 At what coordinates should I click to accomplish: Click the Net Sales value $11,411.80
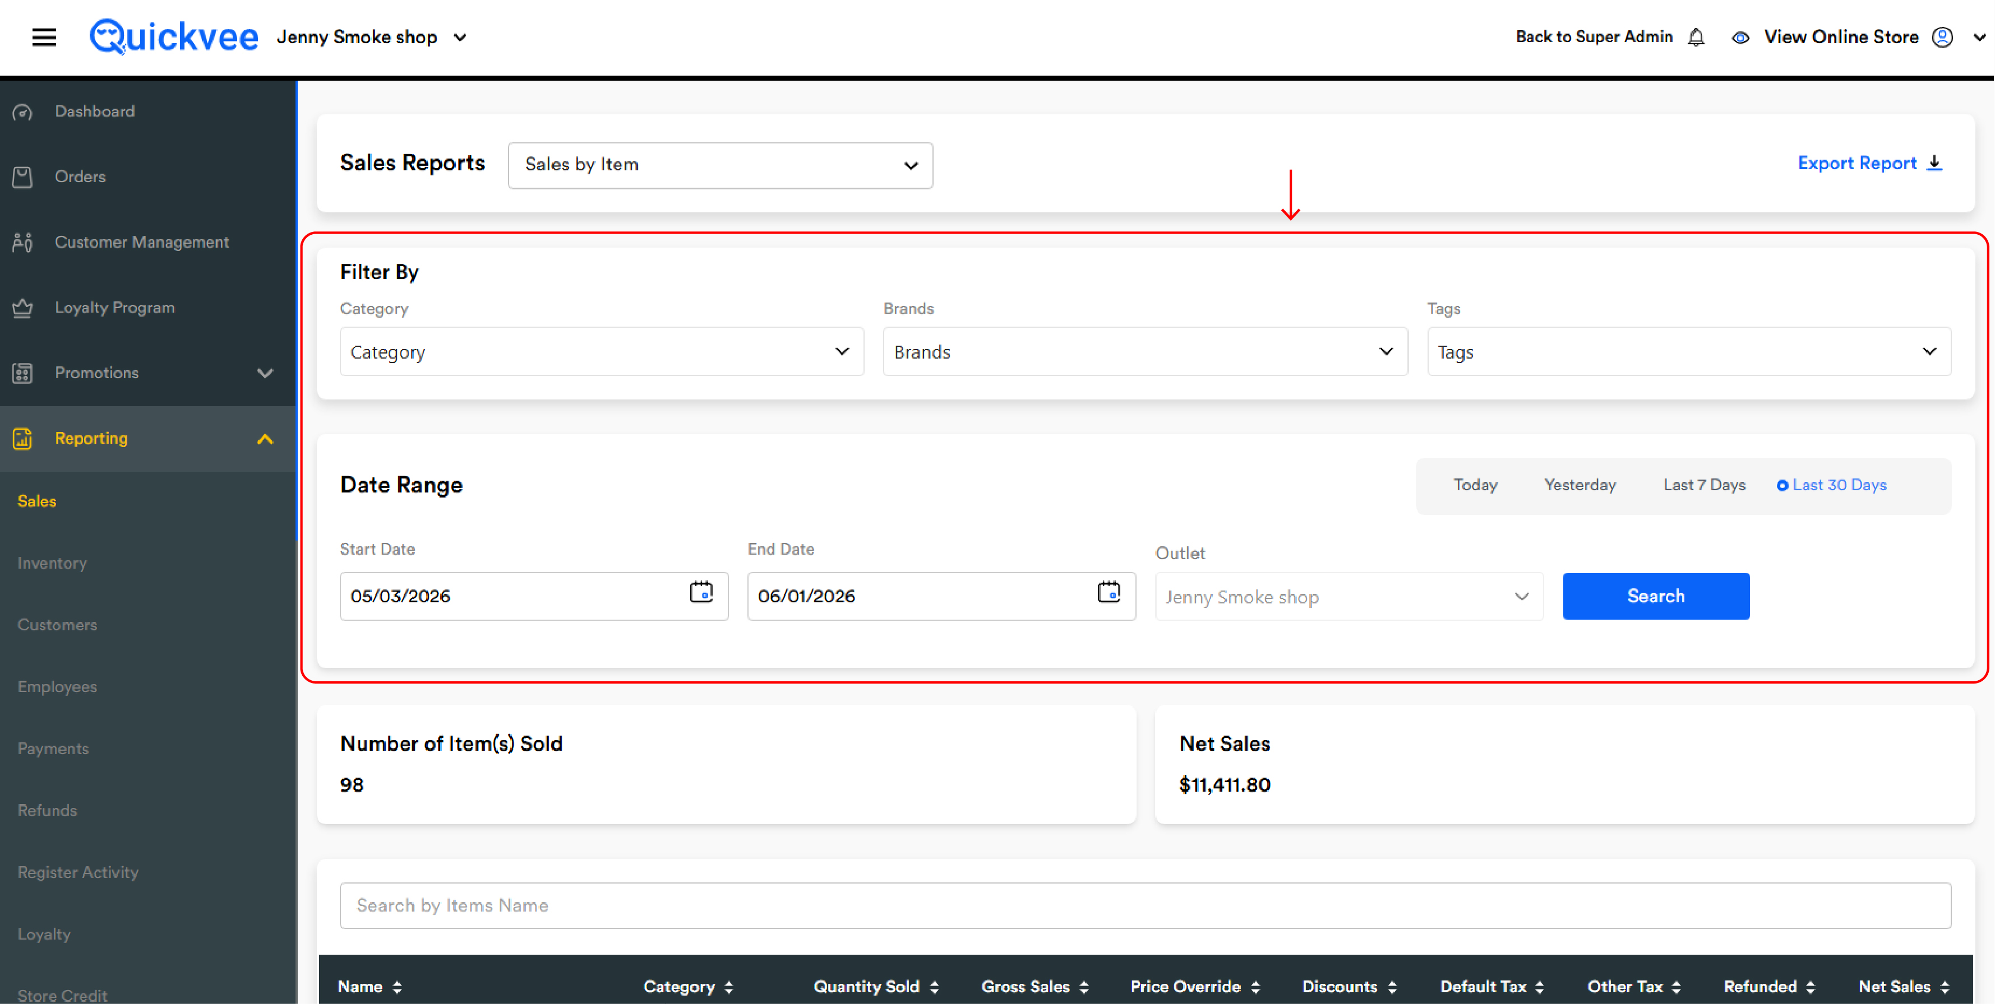[x=1225, y=785]
